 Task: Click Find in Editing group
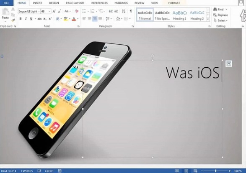pos(220,9)
